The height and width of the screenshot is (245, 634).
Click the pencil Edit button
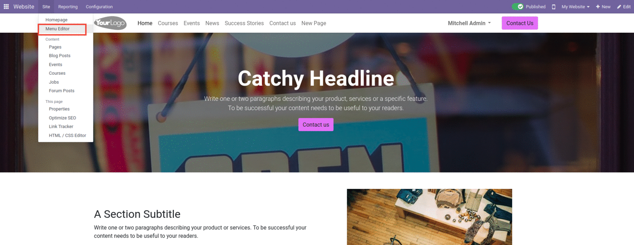623,7
